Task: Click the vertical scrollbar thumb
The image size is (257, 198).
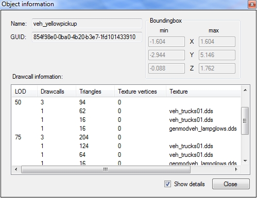Action: pyautogui.click(x=245, y=121)
